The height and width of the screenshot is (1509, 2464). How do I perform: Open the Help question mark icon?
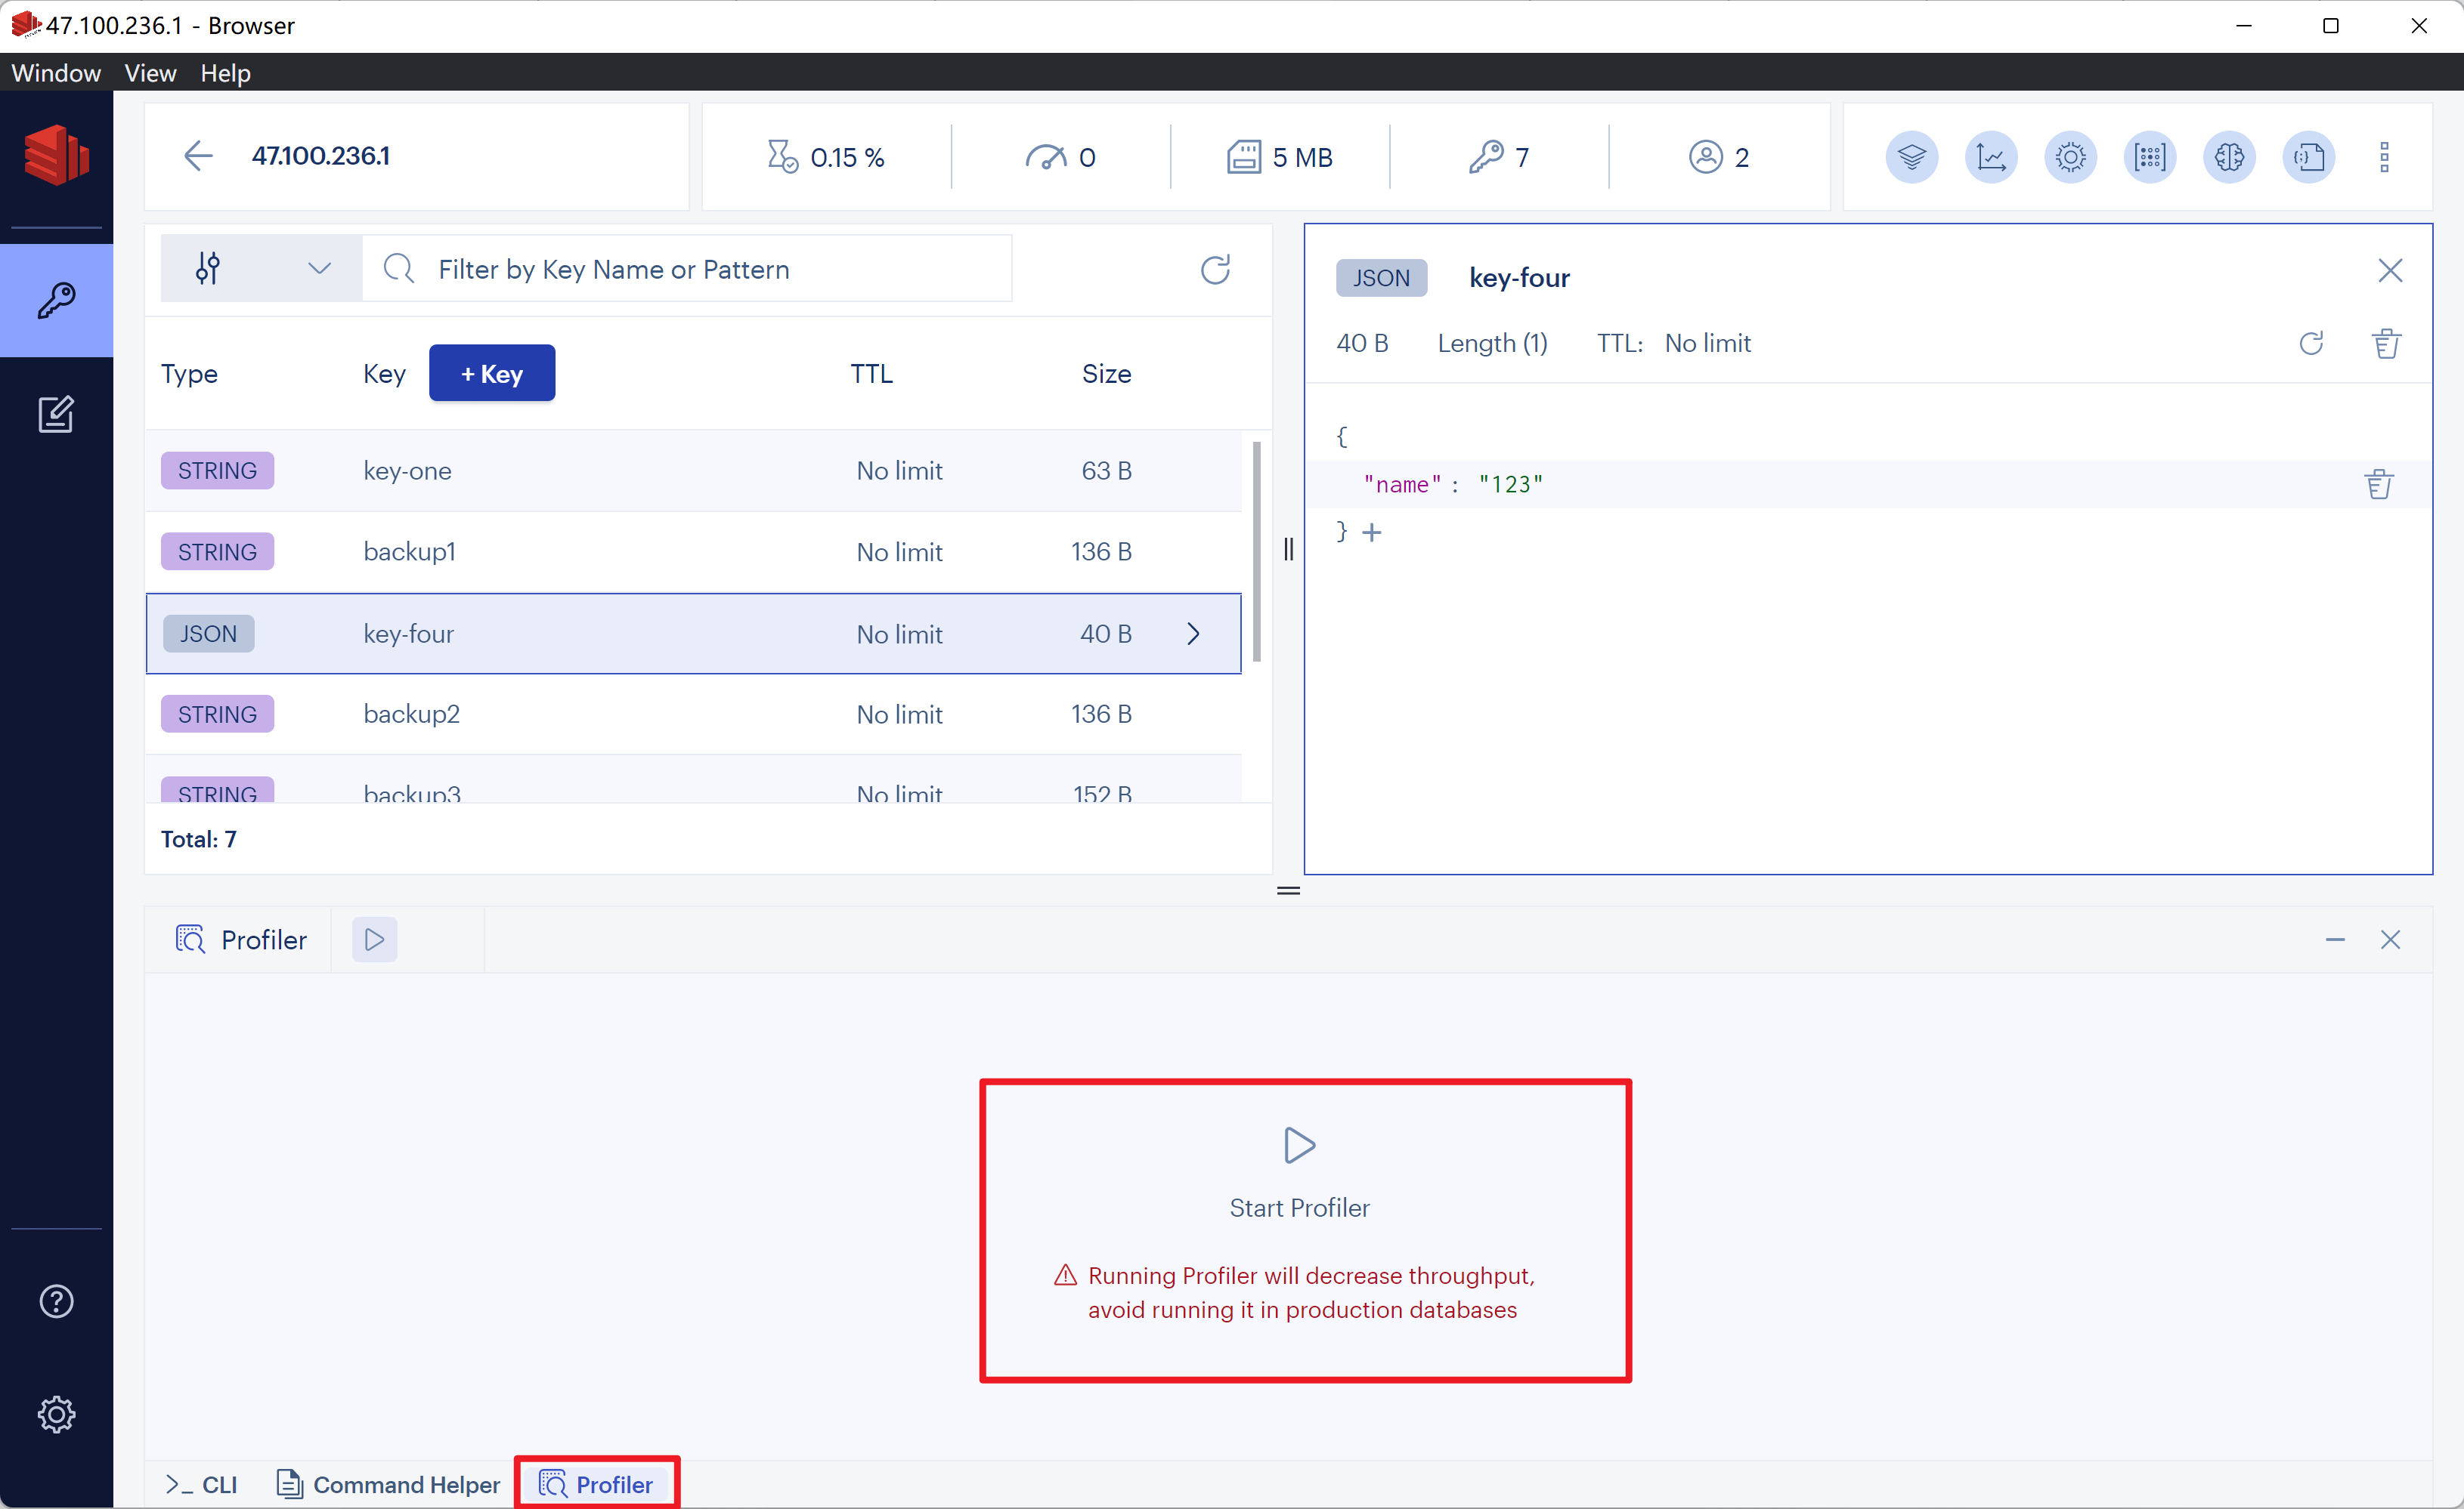[56, 1301]
